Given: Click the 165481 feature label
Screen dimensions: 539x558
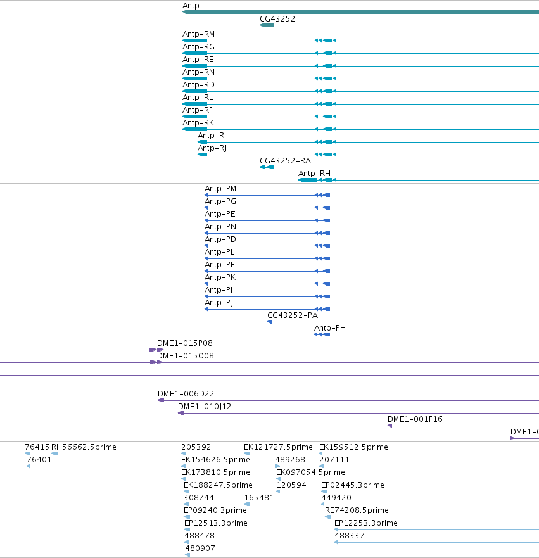Looking at the screenshot, I should click(259, 497).
